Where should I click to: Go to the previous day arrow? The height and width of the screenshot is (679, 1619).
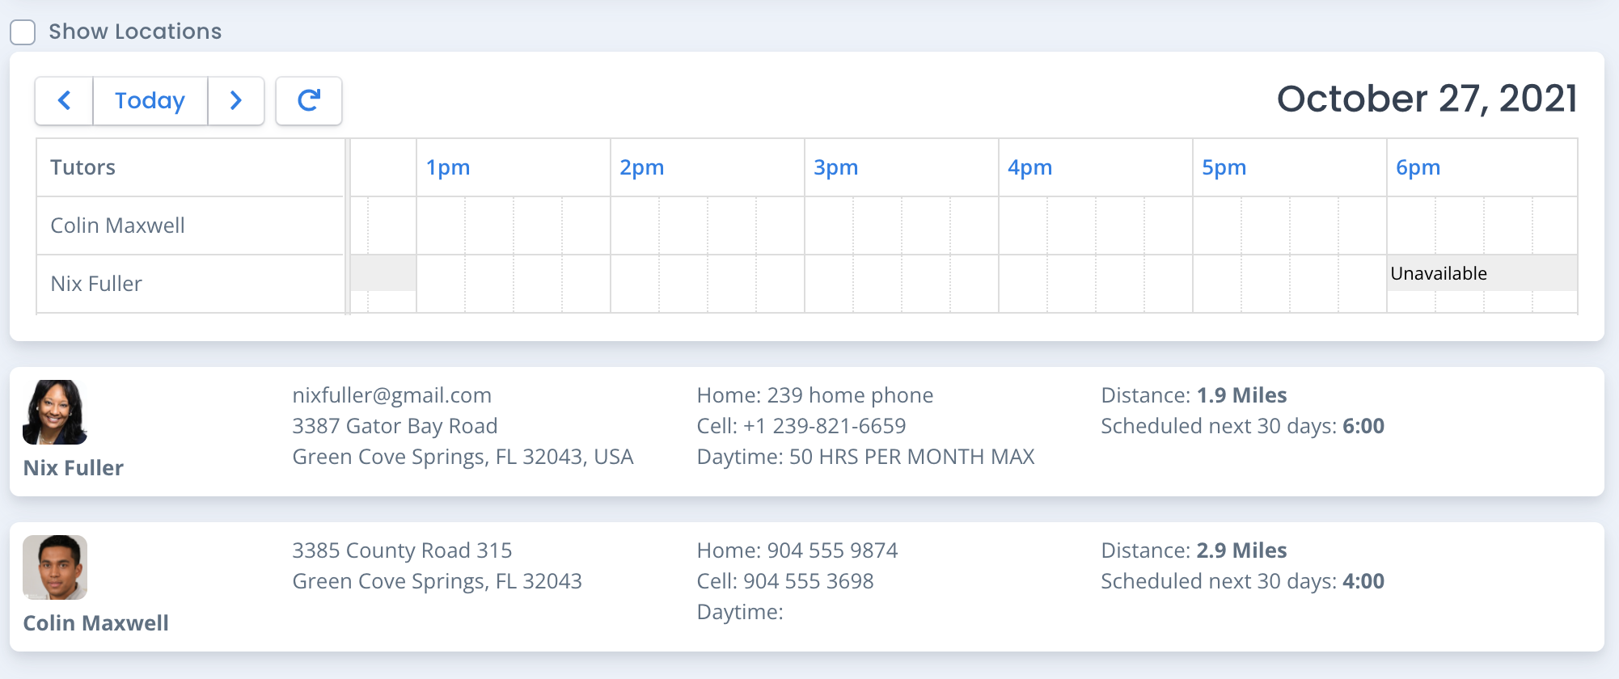(64, 101)
